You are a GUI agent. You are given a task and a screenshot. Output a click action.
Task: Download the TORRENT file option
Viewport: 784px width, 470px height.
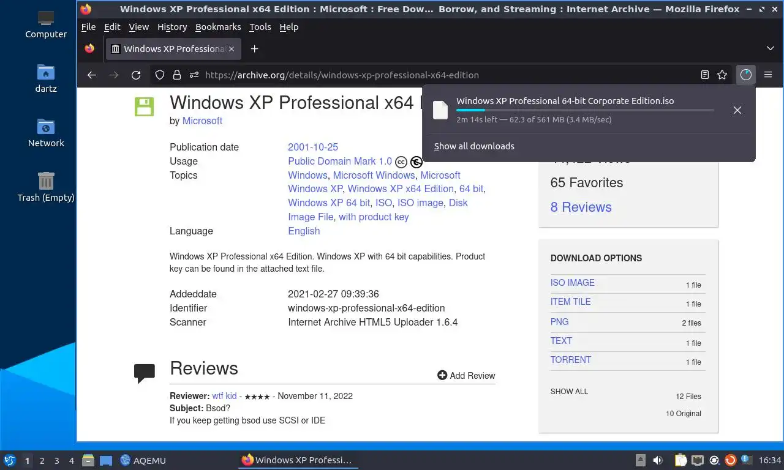click(570, 360)
